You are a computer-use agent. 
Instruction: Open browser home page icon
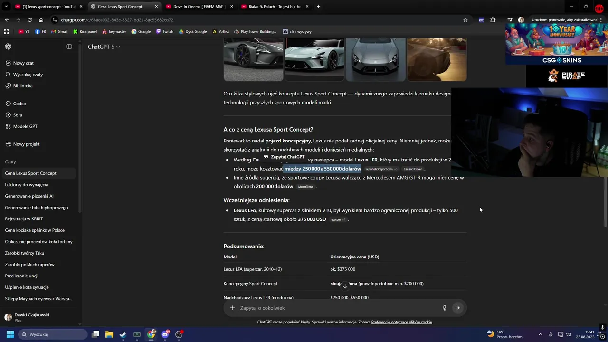tap(41, 20)
